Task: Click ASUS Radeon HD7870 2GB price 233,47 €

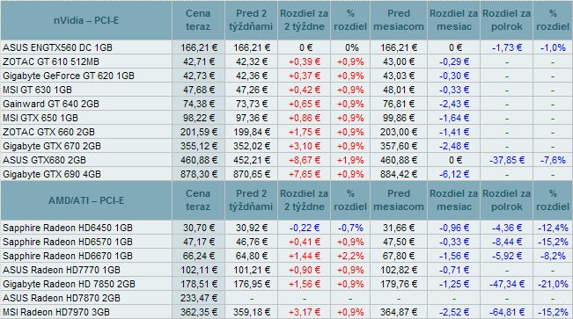Action: click(199, 298)
